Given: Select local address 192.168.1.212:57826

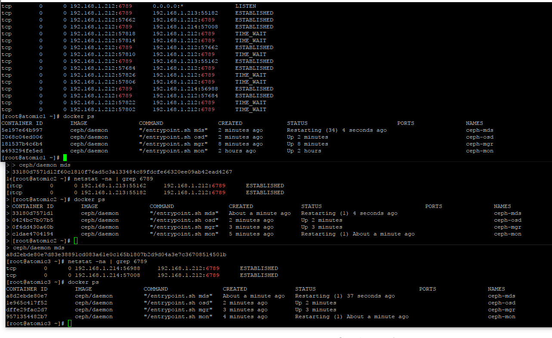Looking at the screenshot, I should (x=103, y=75).
